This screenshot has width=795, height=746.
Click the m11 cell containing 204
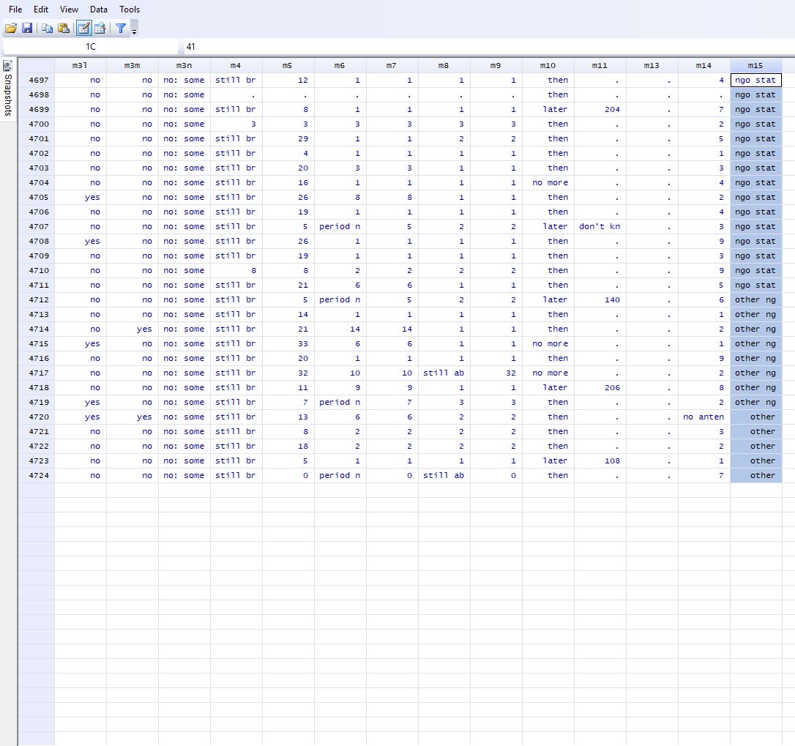(600, 109)
